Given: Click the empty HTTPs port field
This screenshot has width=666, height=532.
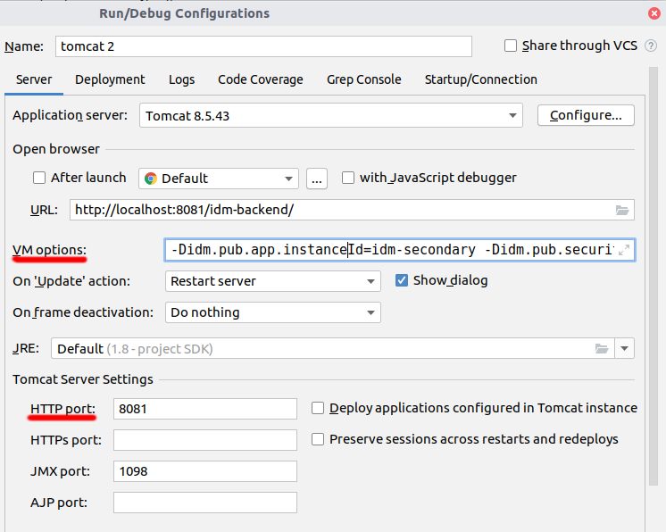Looking at the screenshot, I should [205, 440].
